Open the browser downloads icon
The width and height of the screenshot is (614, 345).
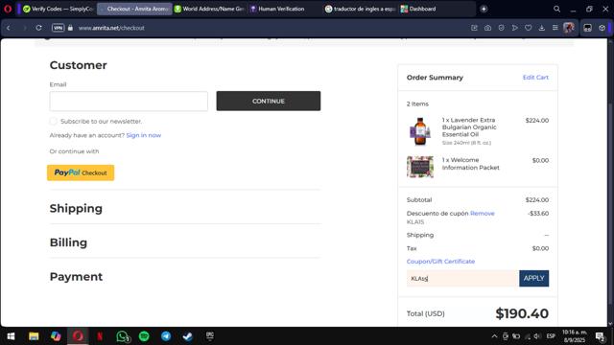[x=541, y=28]
